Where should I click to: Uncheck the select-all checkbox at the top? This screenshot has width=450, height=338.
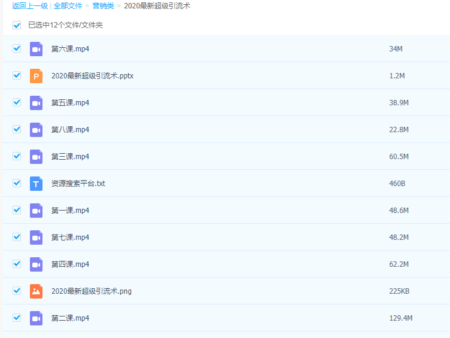17,26
